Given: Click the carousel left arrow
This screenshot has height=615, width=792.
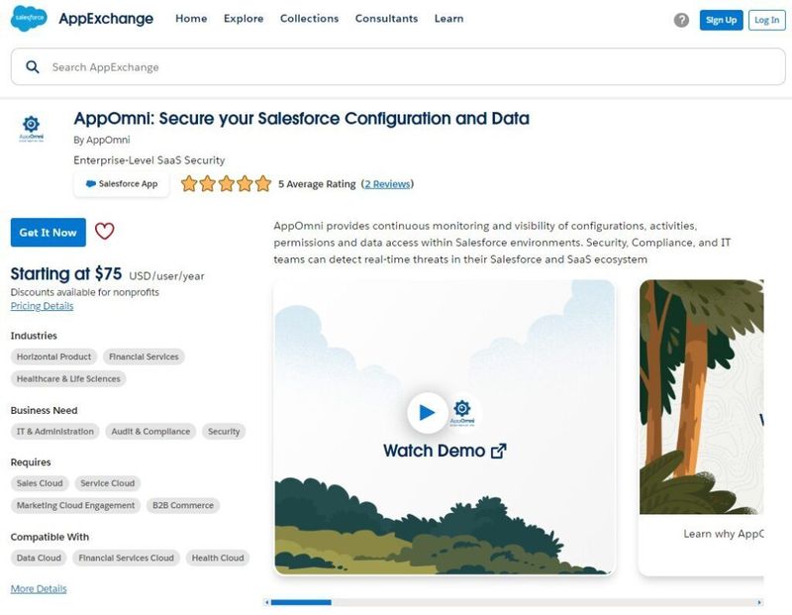Looking at the screenshot, I should [x=266, y=602].
